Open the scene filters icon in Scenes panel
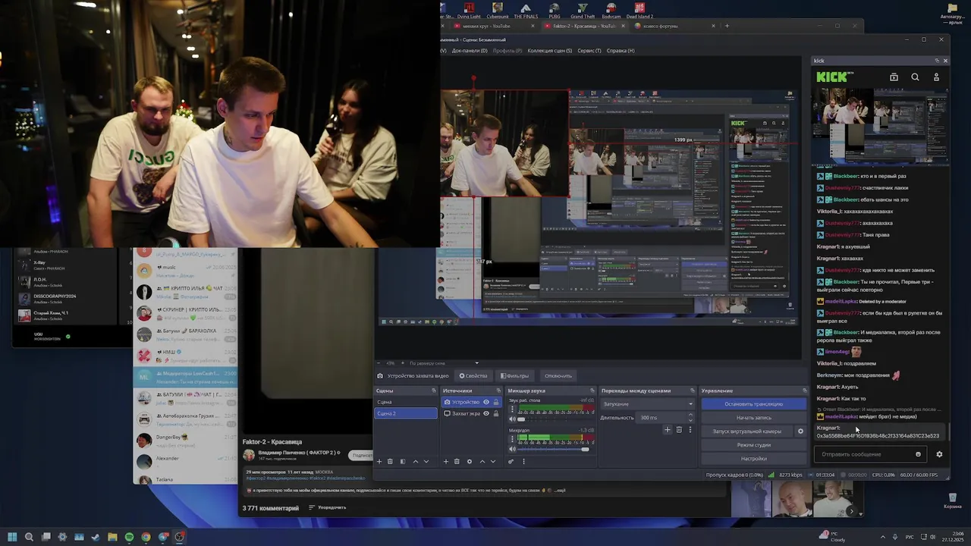Viewport: 971px width, 546px height. (x=403, y=462)
